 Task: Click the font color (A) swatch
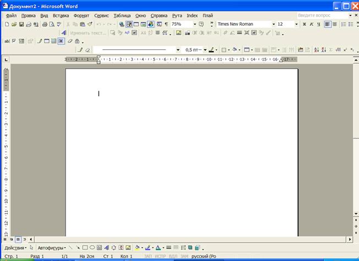(157, 248)
